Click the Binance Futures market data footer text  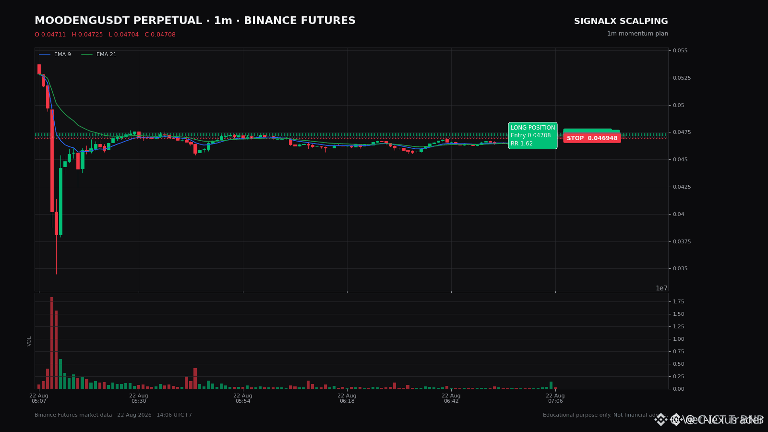tap(113, 415)
